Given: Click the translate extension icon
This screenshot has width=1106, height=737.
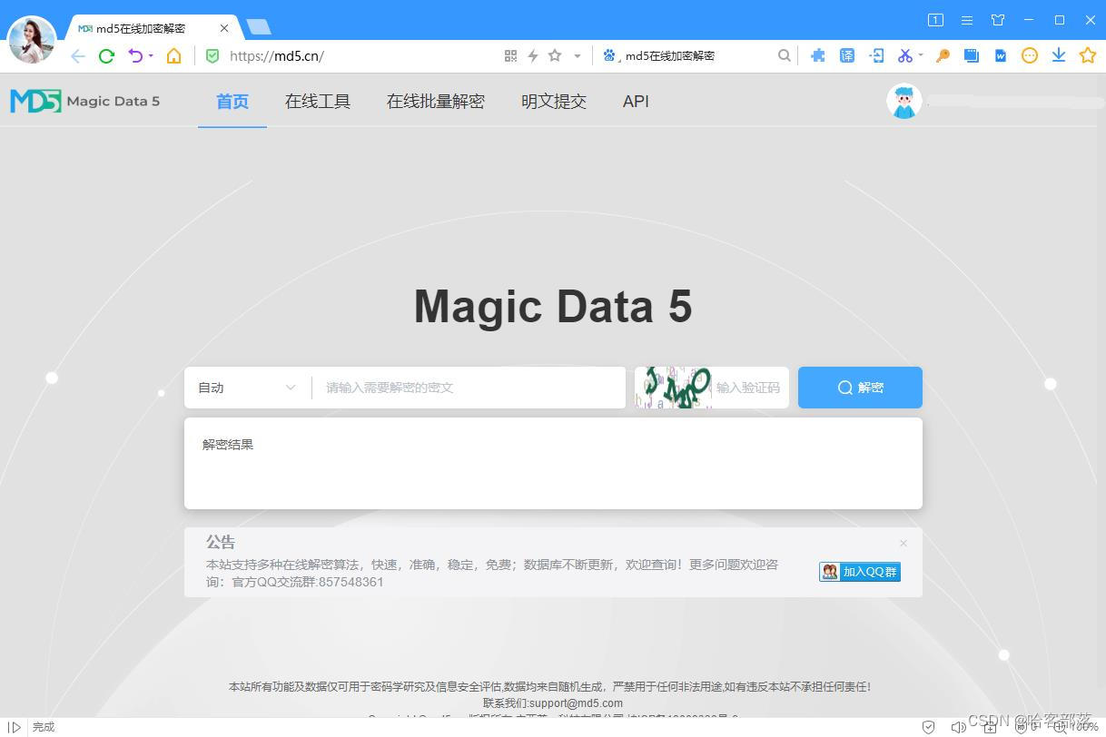Looking at the screenshot, I should (x=847, y=56).
